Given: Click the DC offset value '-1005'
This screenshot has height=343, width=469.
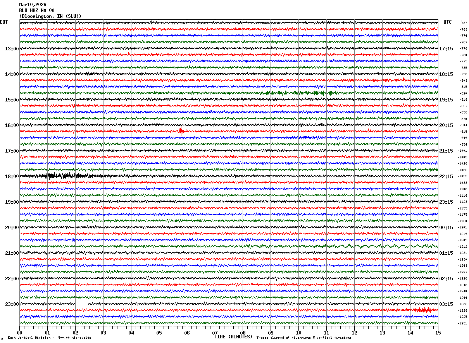Looking at the screenshot, I should (462, 157).
